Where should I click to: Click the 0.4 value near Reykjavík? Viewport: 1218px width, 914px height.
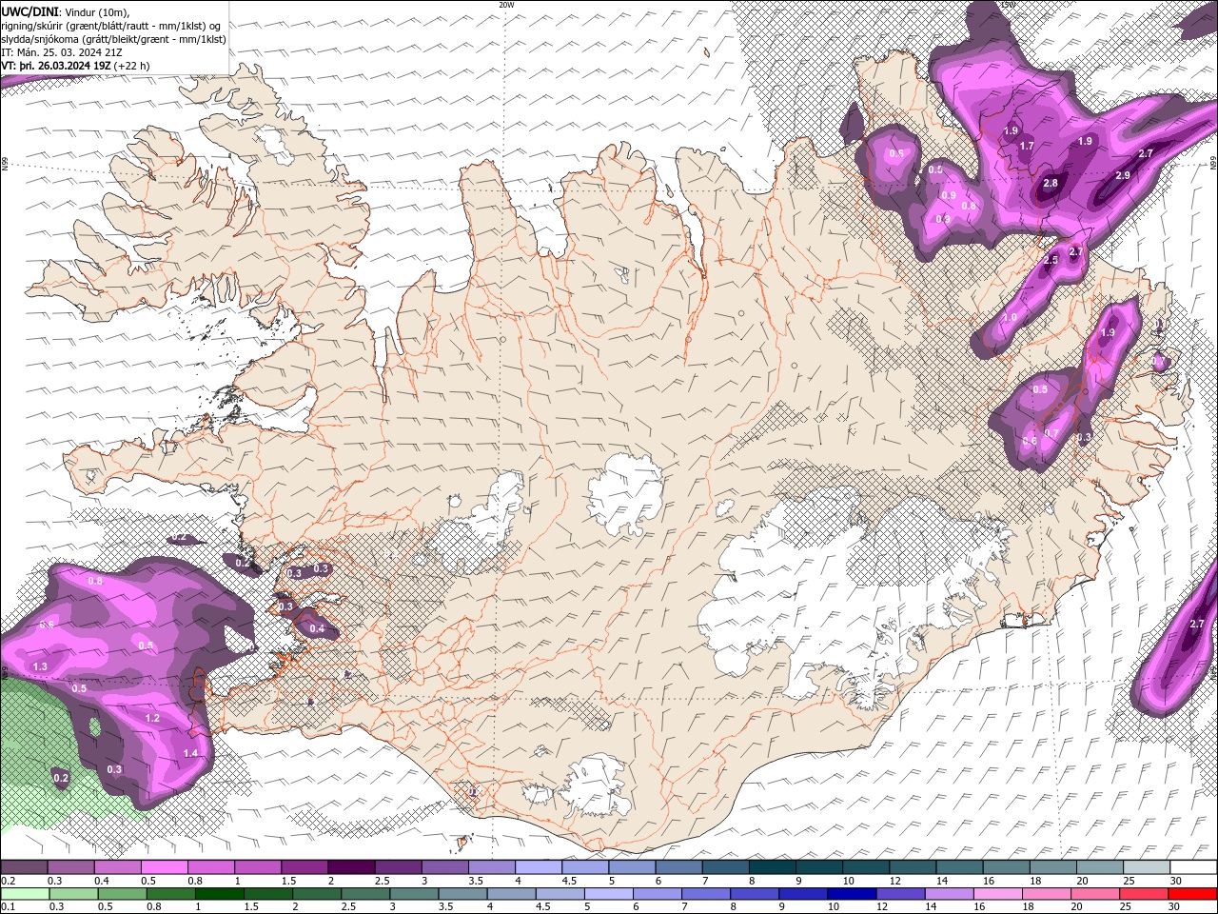point(317,628)
